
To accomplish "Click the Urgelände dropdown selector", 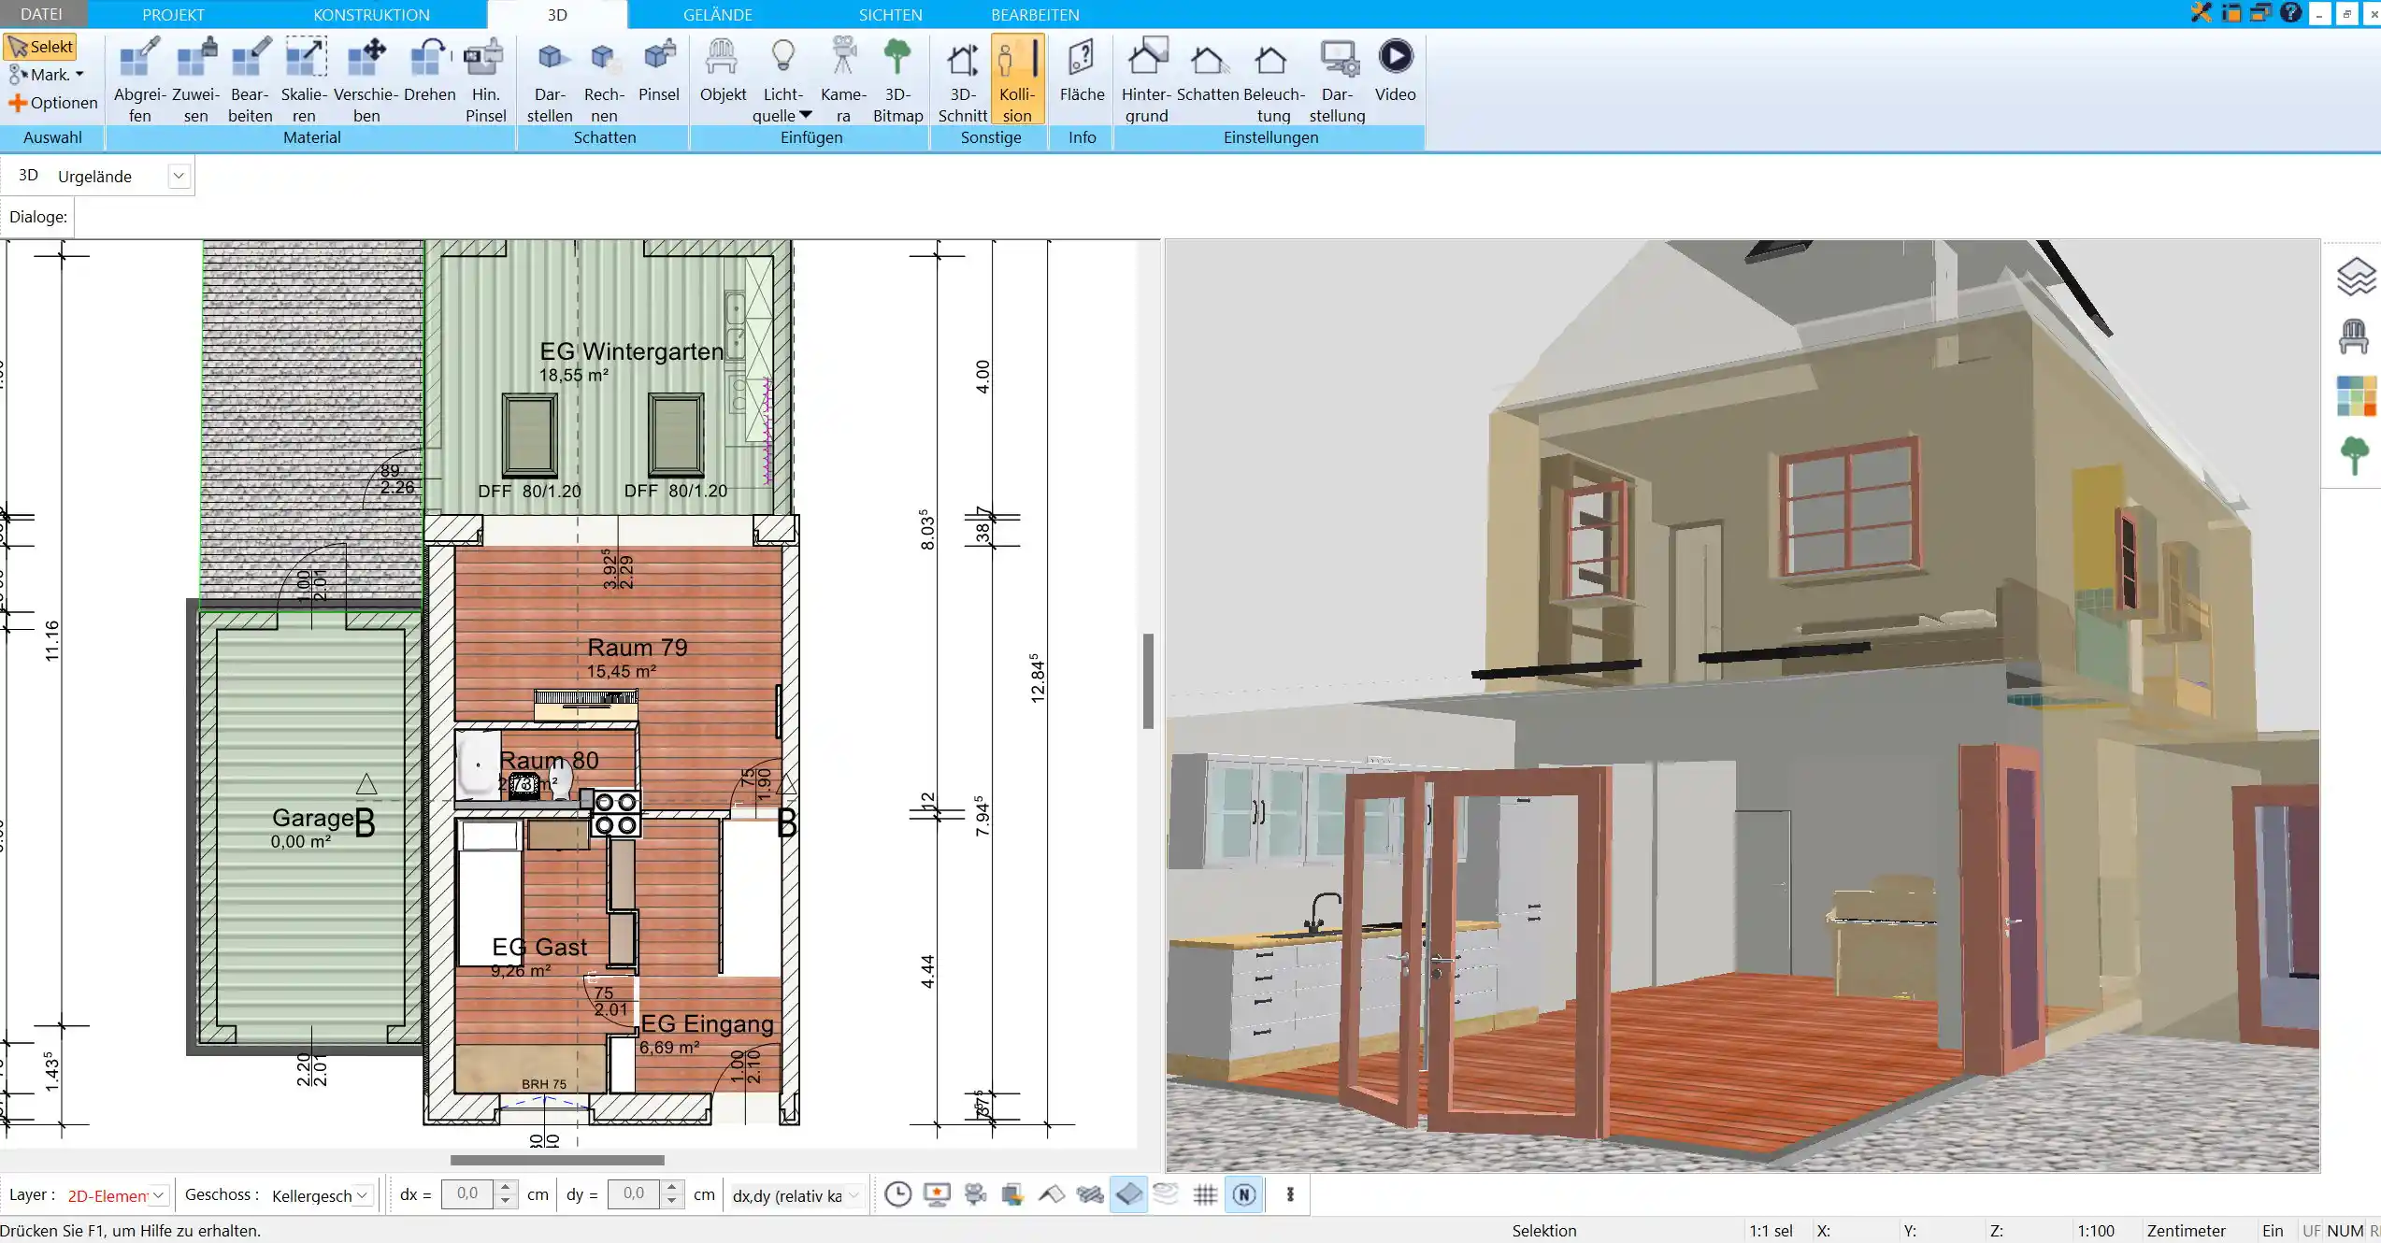I will (x=178, y=177).
